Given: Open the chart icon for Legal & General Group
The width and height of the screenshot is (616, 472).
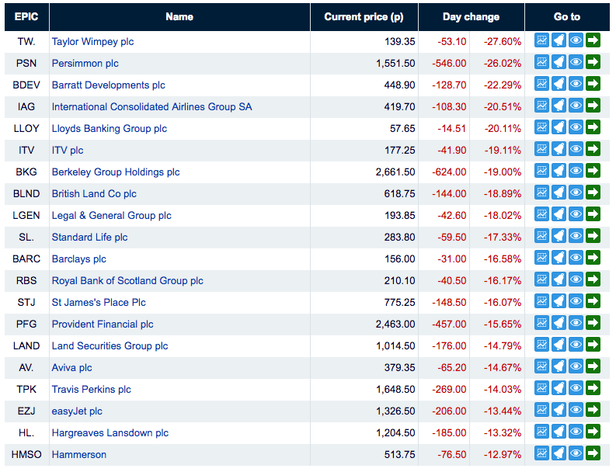Looking at the screenshot, I should (x=541, y=214).
